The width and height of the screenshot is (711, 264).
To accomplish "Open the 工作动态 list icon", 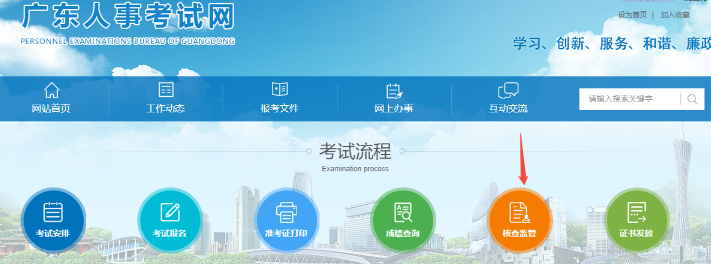I will (165, 90).
